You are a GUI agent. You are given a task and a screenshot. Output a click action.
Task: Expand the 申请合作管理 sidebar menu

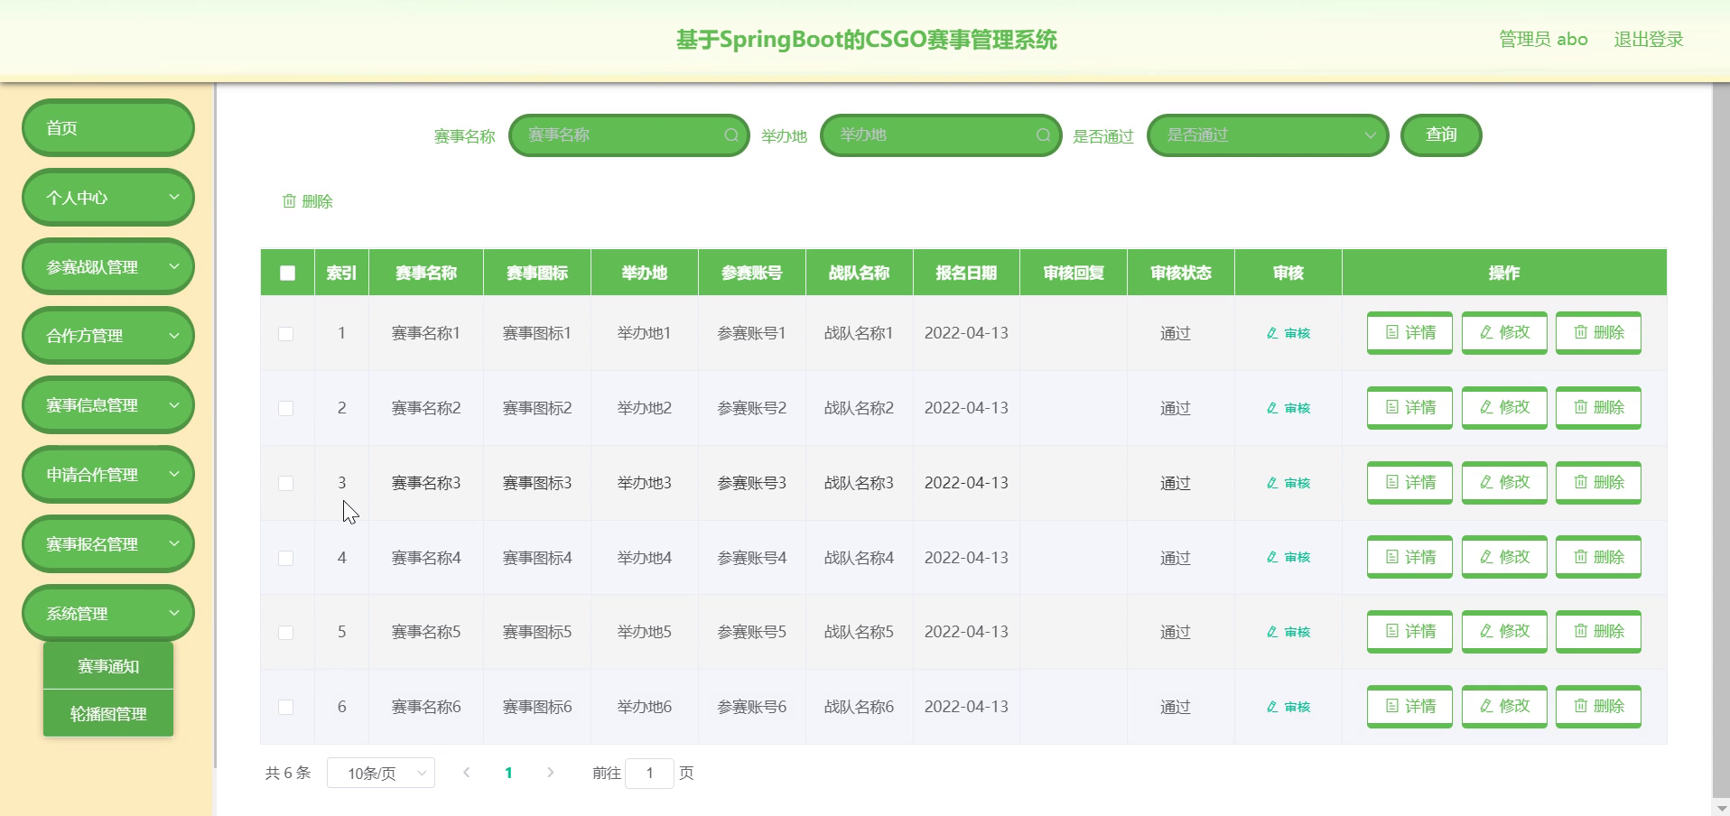point(108,475)
